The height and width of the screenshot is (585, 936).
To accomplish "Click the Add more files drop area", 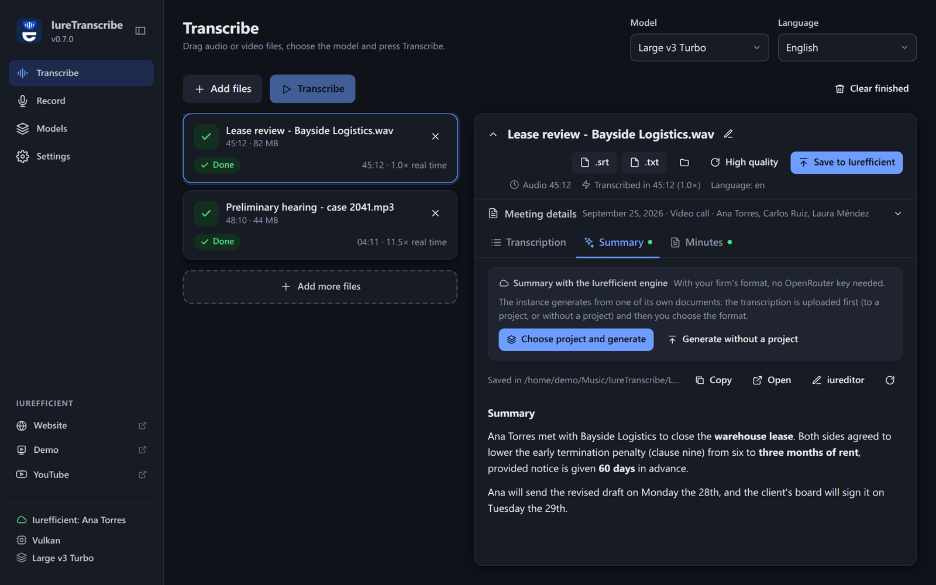I will pos(320,287).
